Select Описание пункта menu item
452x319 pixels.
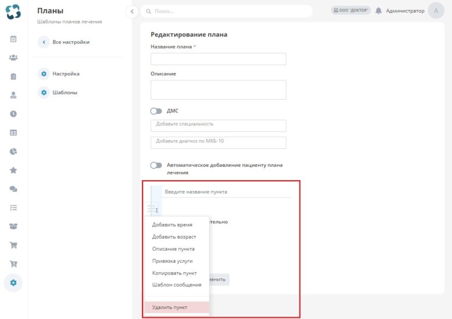(177, 249)
